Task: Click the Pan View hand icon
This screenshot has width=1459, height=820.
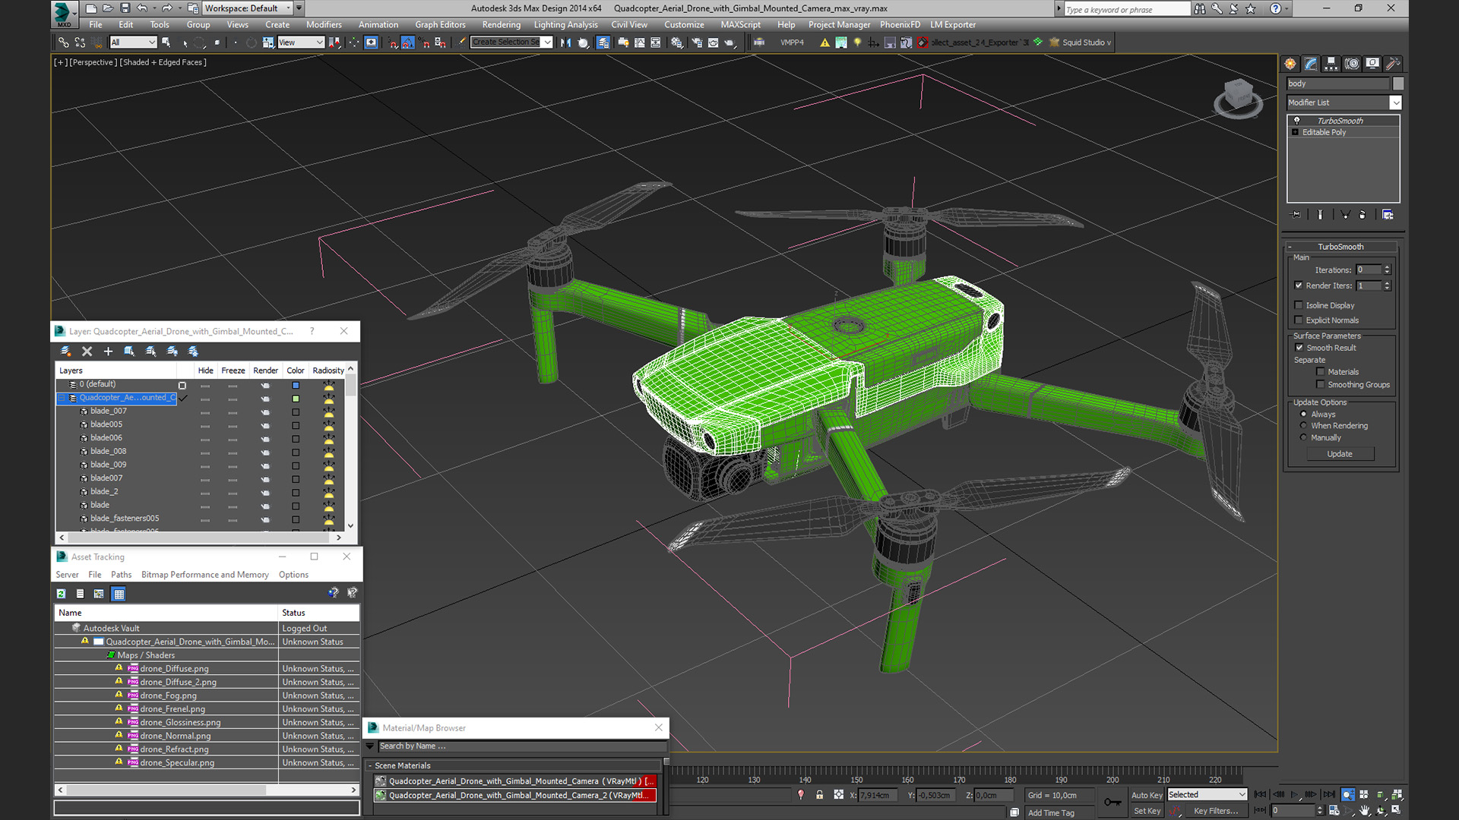Action: pos(1365,810)
